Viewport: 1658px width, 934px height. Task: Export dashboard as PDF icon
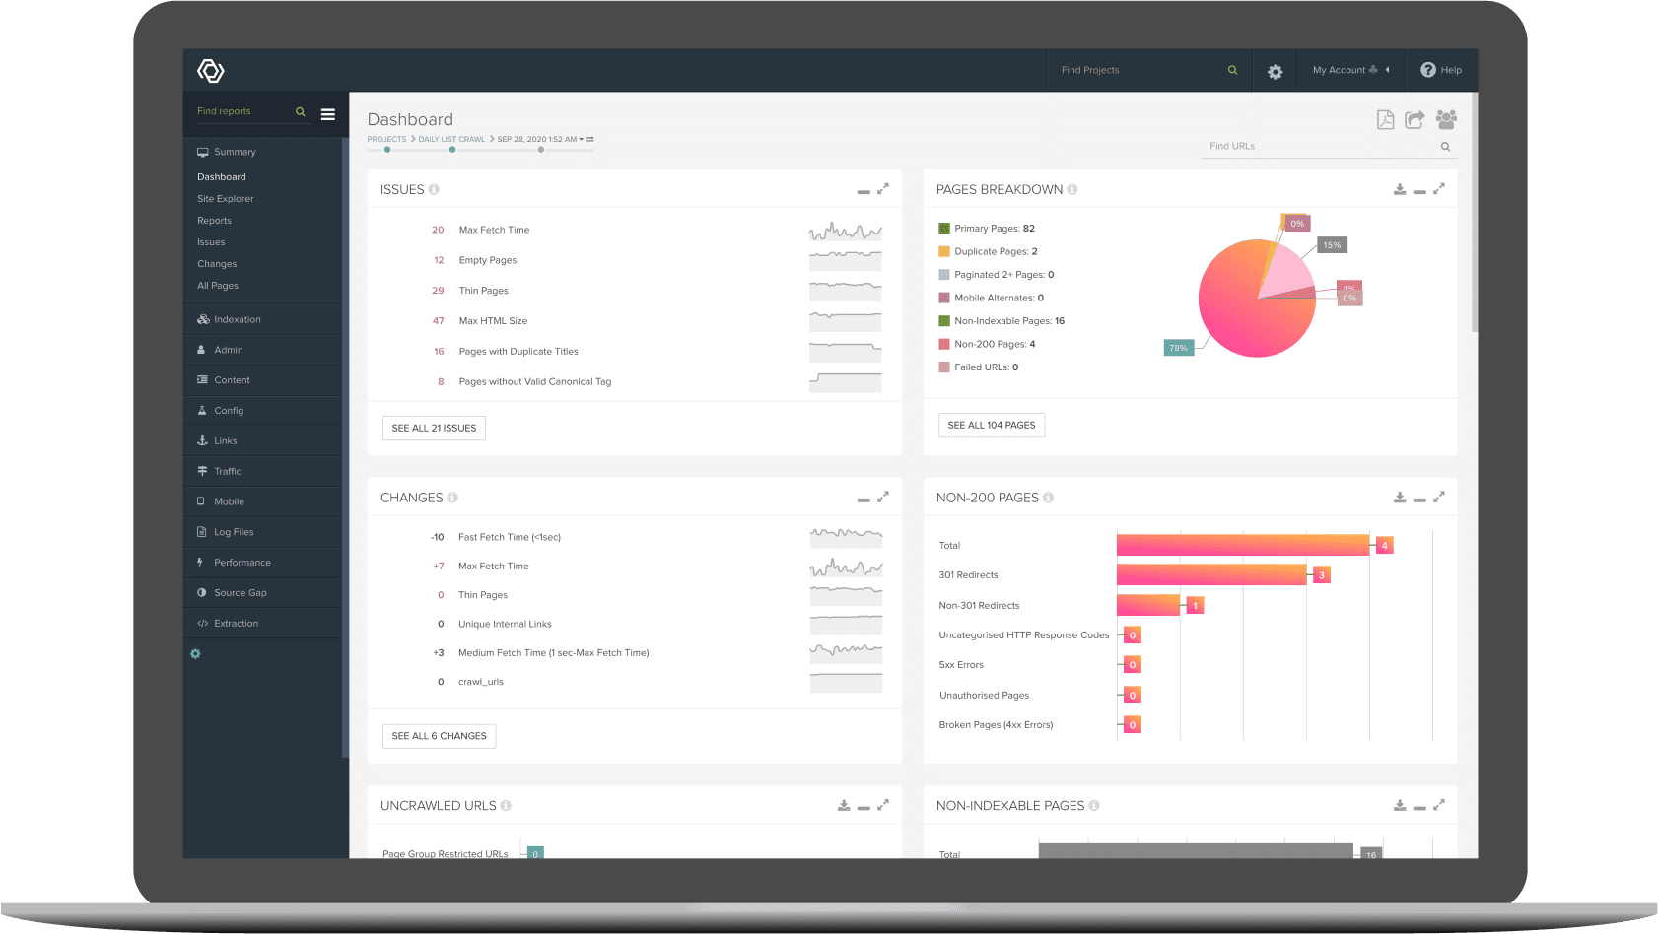click(1385, 120)
